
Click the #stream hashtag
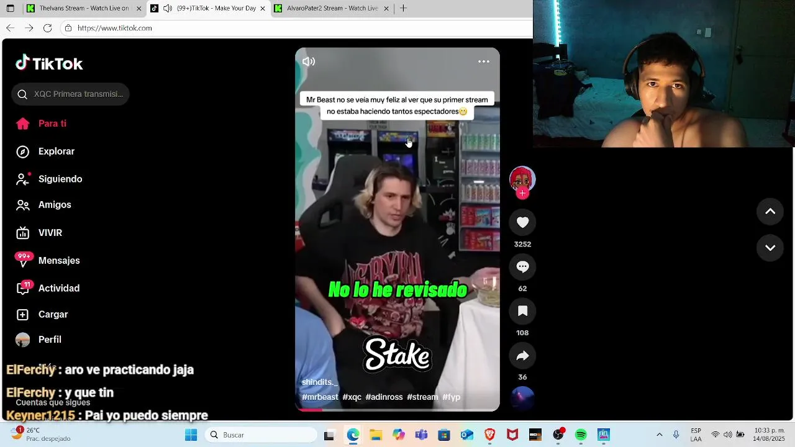(422, 397)
